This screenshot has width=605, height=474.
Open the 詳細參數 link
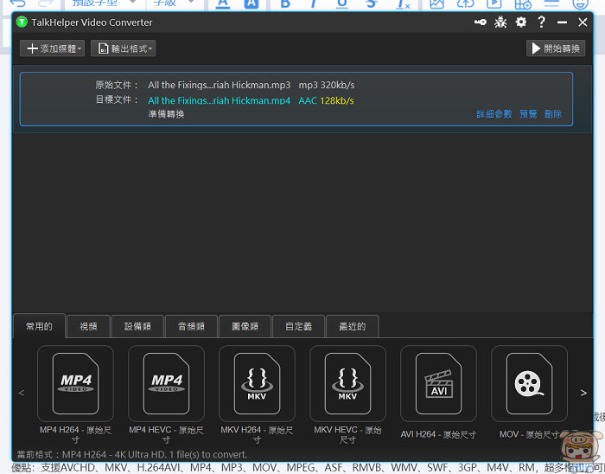click(x=494, y=114)
